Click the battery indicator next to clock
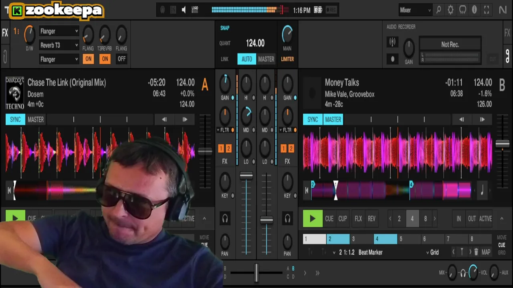 (318, 10)
